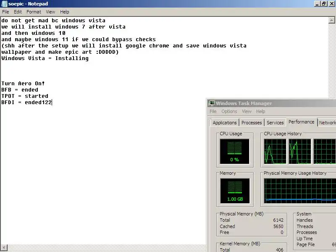
Task: Click the Notepad vertical scroll up arrow
Action: (331, 20)
